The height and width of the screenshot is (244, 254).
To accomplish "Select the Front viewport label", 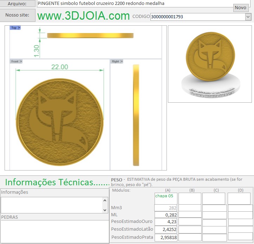I will pos(15,62).
